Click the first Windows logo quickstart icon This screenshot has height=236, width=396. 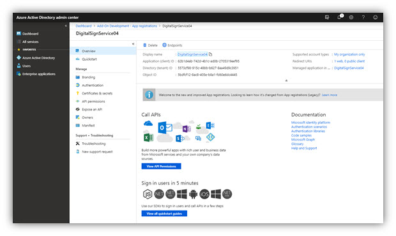[182, 194]
